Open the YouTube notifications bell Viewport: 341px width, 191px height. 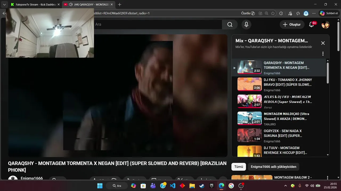tap(311, 25)
